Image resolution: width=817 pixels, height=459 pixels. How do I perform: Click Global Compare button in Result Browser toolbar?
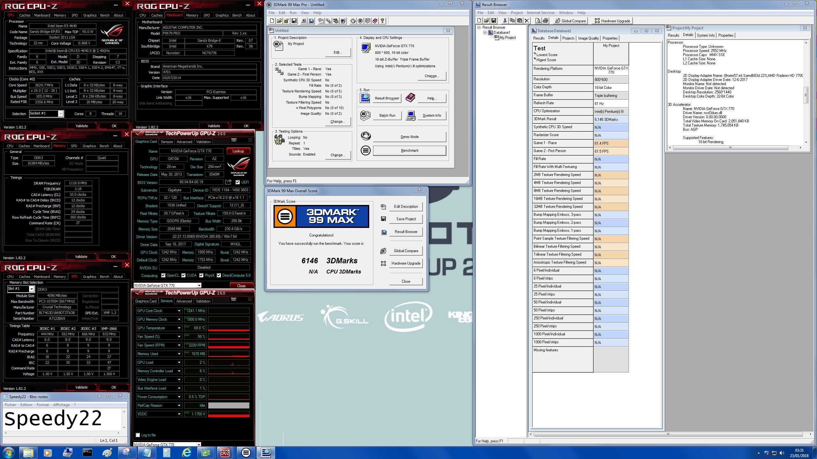point(571,21)
